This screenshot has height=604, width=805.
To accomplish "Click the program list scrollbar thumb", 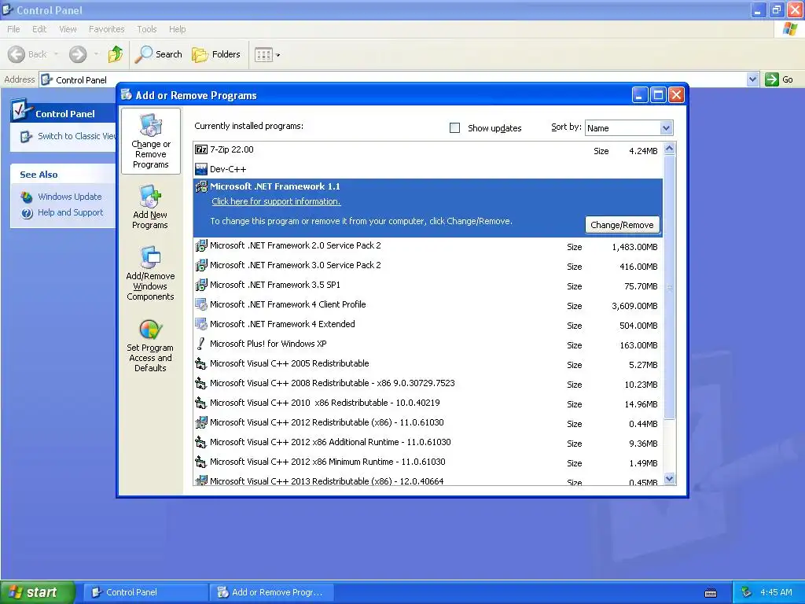I will click(670, 288).
